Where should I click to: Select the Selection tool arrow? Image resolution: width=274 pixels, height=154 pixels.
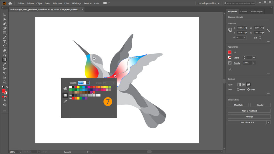coord(5,15)
